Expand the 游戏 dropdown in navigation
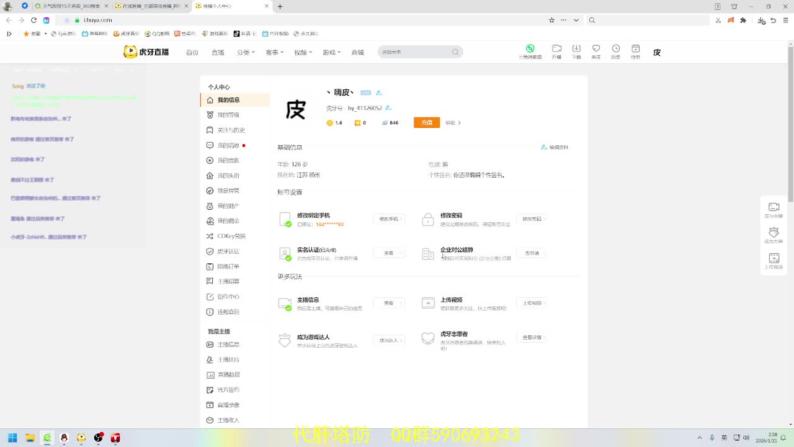The height and width of the screenshot is (447, 794). click(331, 53)
